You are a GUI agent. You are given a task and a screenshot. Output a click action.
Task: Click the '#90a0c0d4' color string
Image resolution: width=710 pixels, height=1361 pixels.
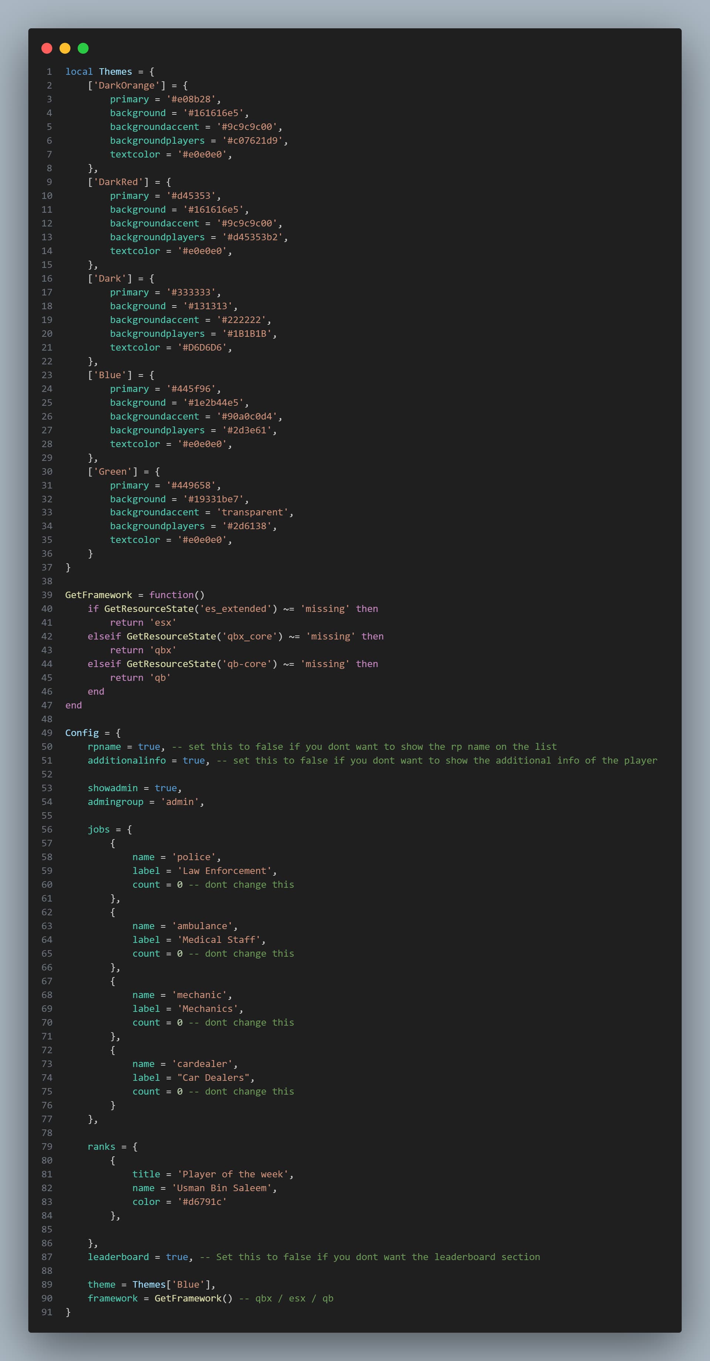tap(247, 416)
